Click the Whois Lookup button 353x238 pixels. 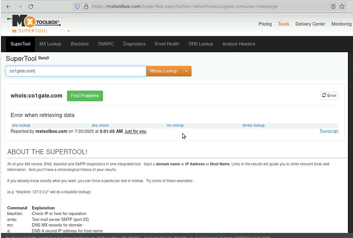[164, 71]
